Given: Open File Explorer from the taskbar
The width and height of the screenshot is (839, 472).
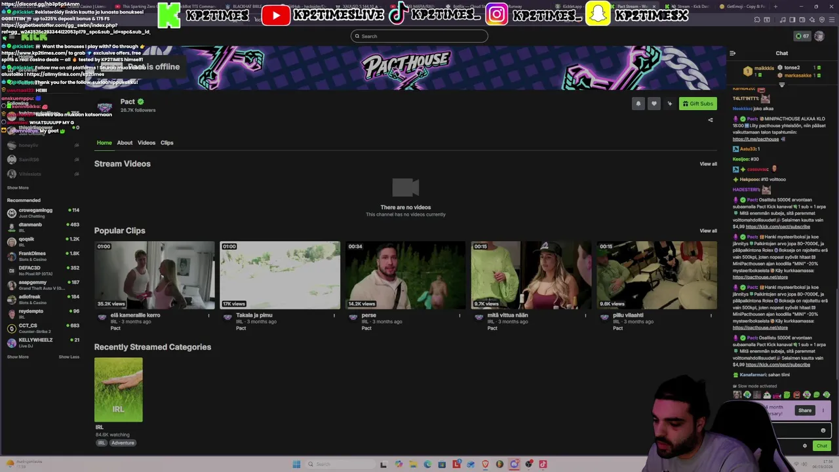Looking at the screenshot, I should [413, 464].
